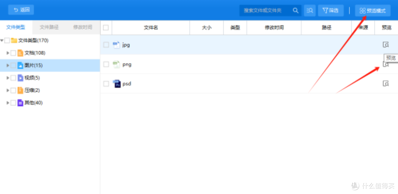Viewport: 398px width, 194px height.
Task: Click the orange 文档 document icon
Action: pyautogui.click(x=20, y=53)
